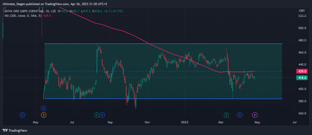Click the GBX currency label
The image size is (312, 135).
point(302,11)
